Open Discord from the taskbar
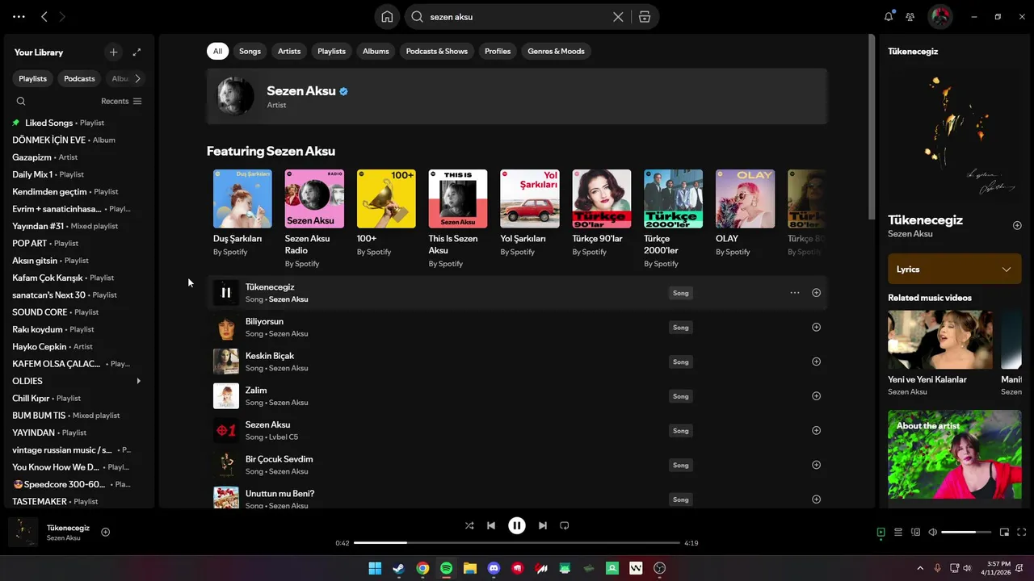 (494, 568)
